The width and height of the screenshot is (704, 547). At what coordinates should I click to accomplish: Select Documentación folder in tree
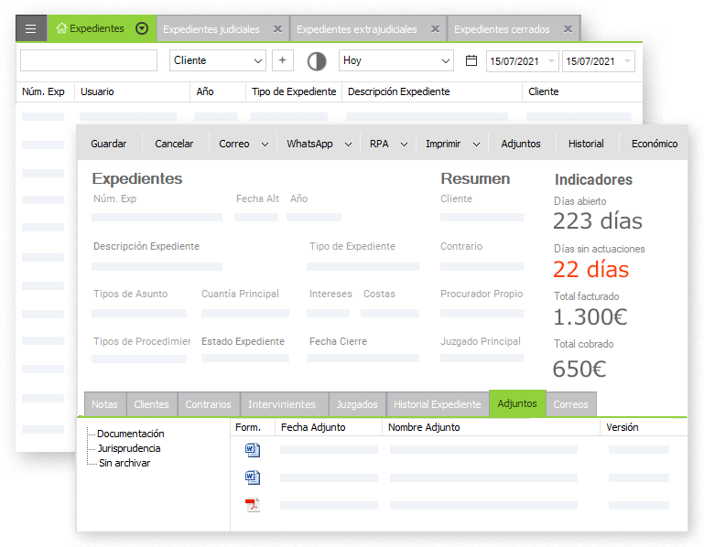coord(131,434)
